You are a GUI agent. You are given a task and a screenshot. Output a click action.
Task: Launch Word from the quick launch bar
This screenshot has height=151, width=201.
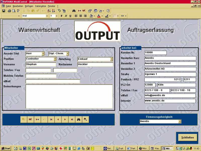(25, 148)
